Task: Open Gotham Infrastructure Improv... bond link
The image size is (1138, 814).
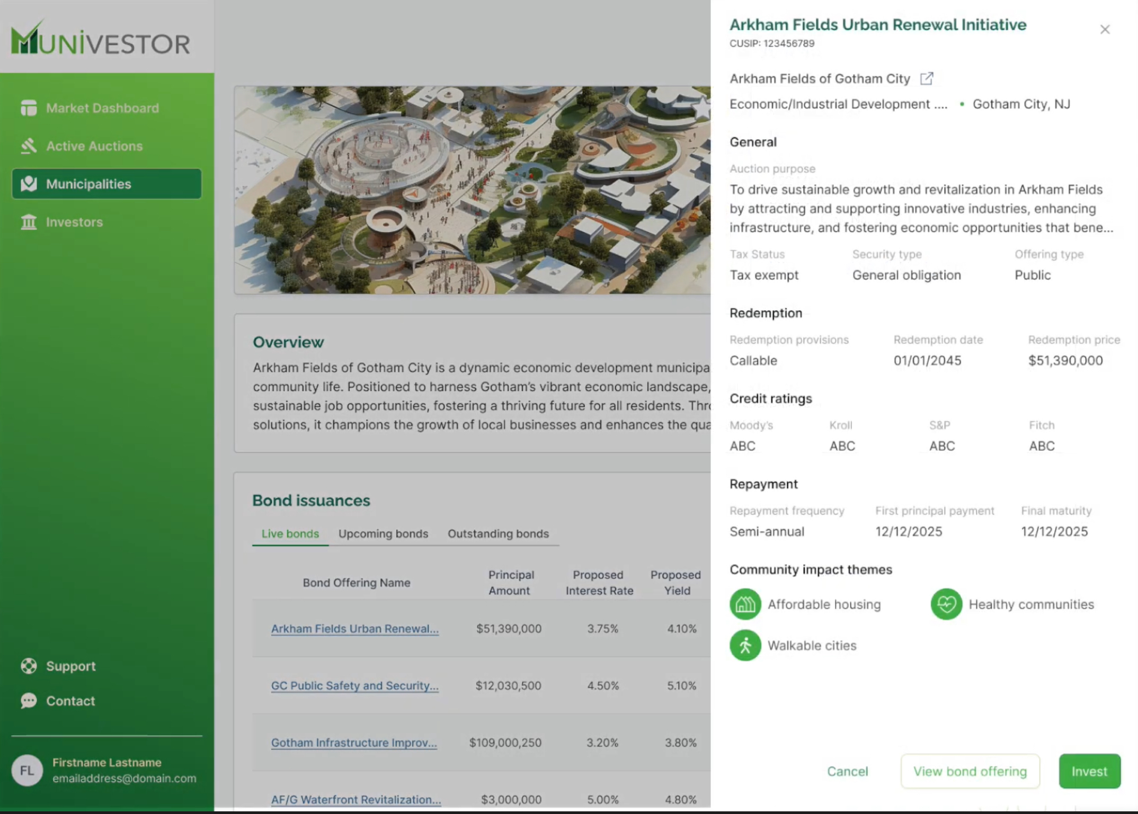Action: point(354,743)
